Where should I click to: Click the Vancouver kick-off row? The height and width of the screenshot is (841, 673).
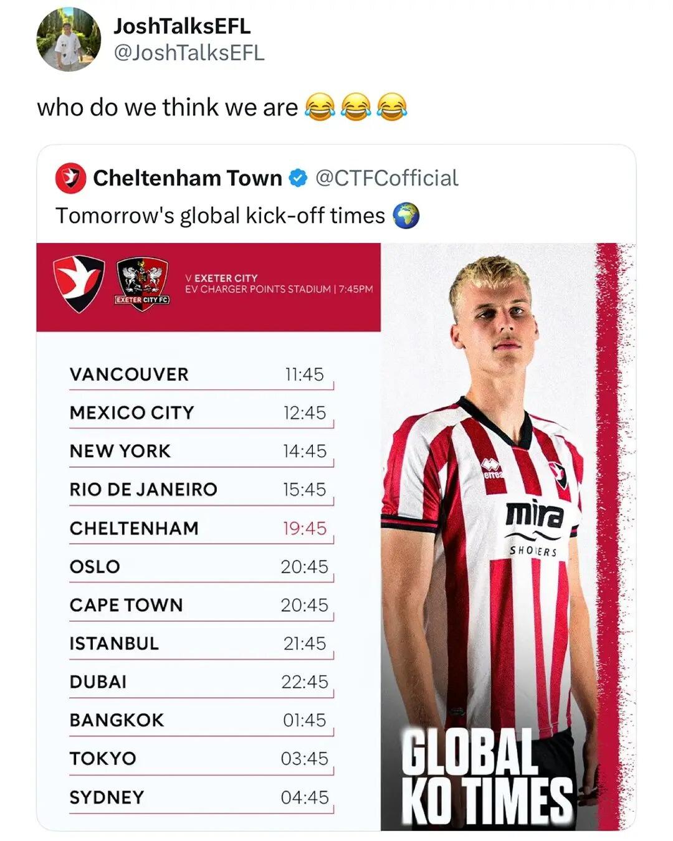pyautogui.click(x=201, y=374)
